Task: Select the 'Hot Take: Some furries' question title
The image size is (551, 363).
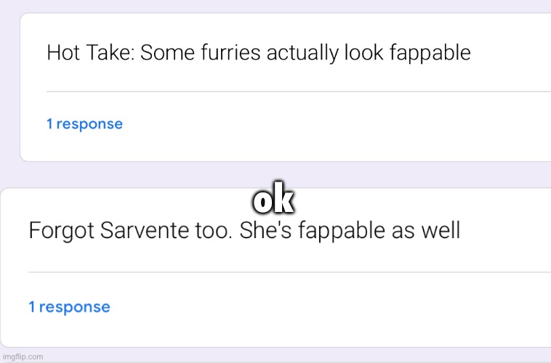Action: click(259, 53)
